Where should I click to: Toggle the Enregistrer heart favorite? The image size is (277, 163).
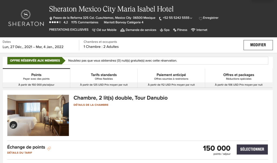[x=200, y=18]
